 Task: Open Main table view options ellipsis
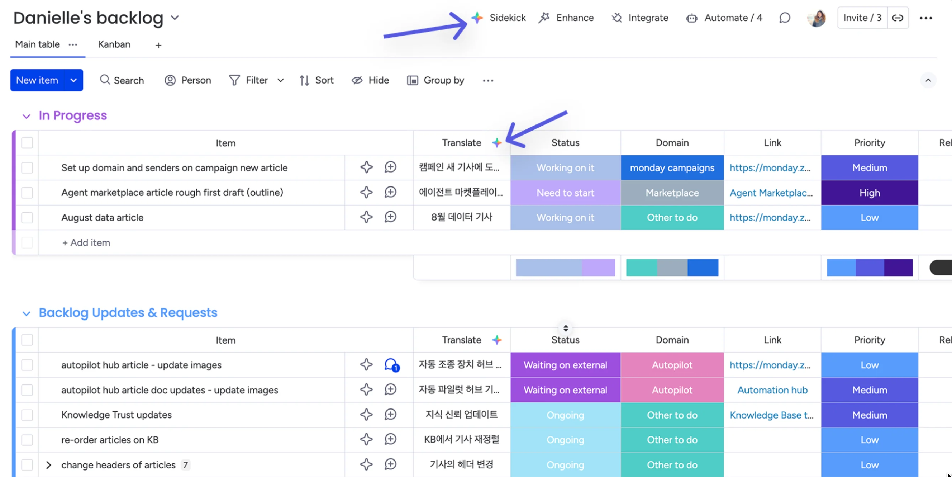pyautogui.click(x=73, y=44)
